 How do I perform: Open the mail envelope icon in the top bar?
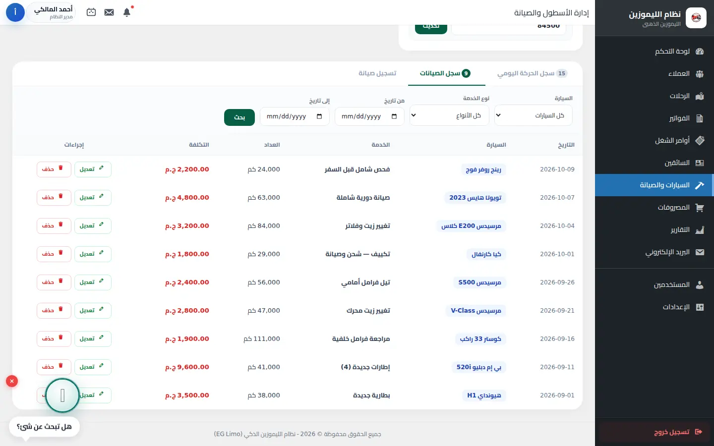coord(109,12)
